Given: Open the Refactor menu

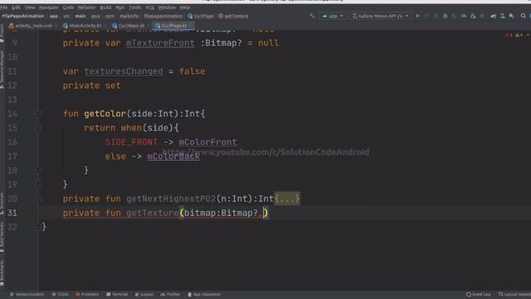Looking at the screenshot, I should pos(86,7).
